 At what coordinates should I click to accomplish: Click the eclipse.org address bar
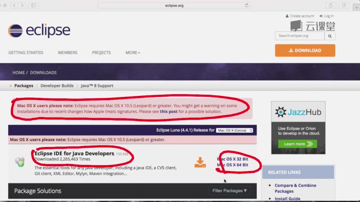174,5
